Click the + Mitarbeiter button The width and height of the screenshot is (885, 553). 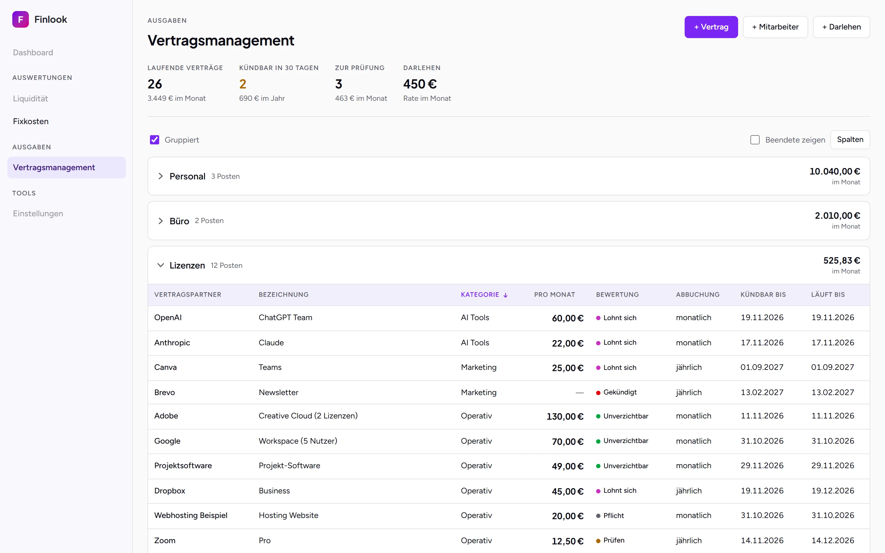[x=775, y=27]
